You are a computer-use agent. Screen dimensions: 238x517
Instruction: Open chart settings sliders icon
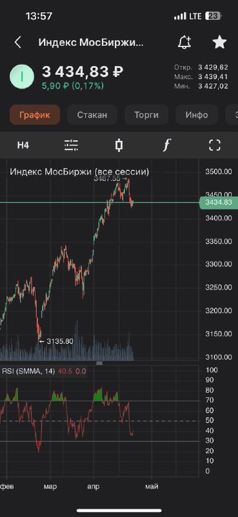[x=71, y=145]
